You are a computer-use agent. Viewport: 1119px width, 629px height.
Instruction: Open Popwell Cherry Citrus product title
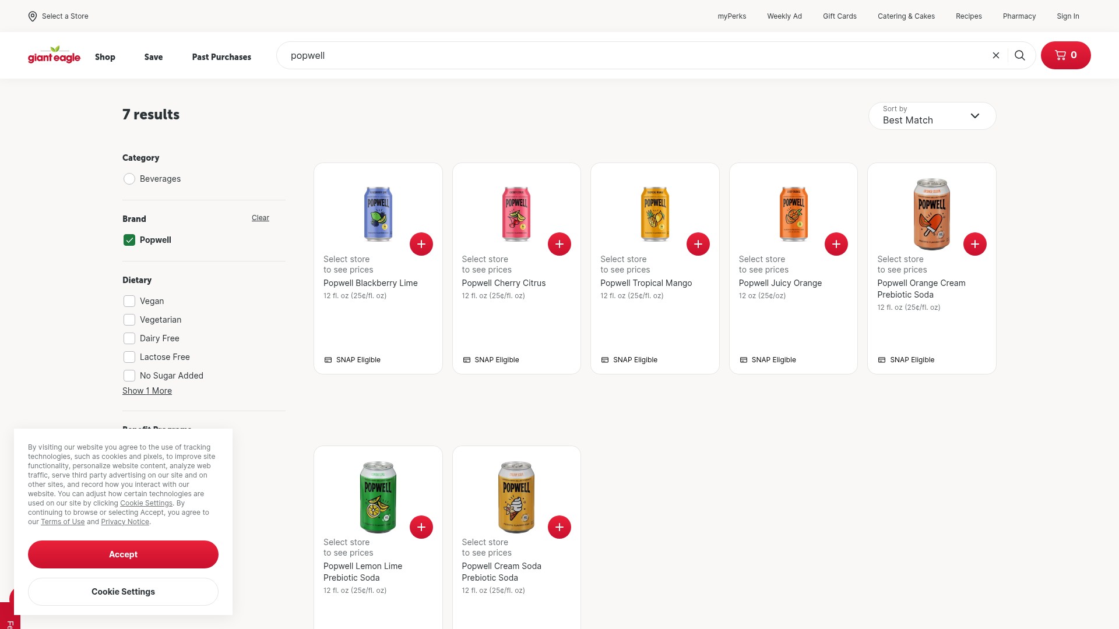click(x=504, y=283)
